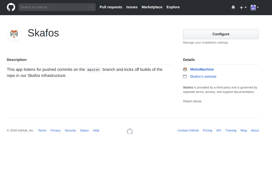Screen dimensions: 272x175
Task: Click the slash shortcut key hint
Action: 91,7
